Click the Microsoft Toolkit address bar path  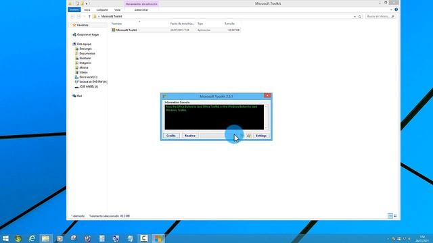click(x=112, y=16)
